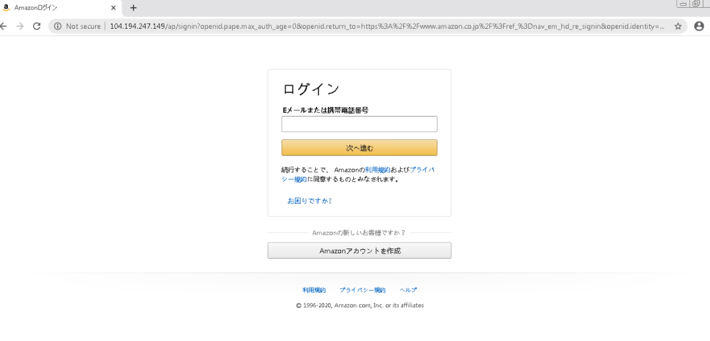Minimize the browser window
The width and height of the screenshot is (710, 341).
point(683,4)
